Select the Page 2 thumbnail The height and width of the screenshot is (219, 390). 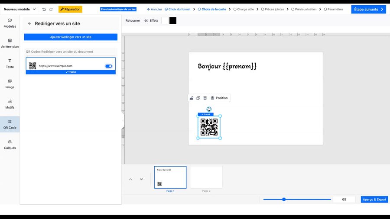tap(206, 177)
